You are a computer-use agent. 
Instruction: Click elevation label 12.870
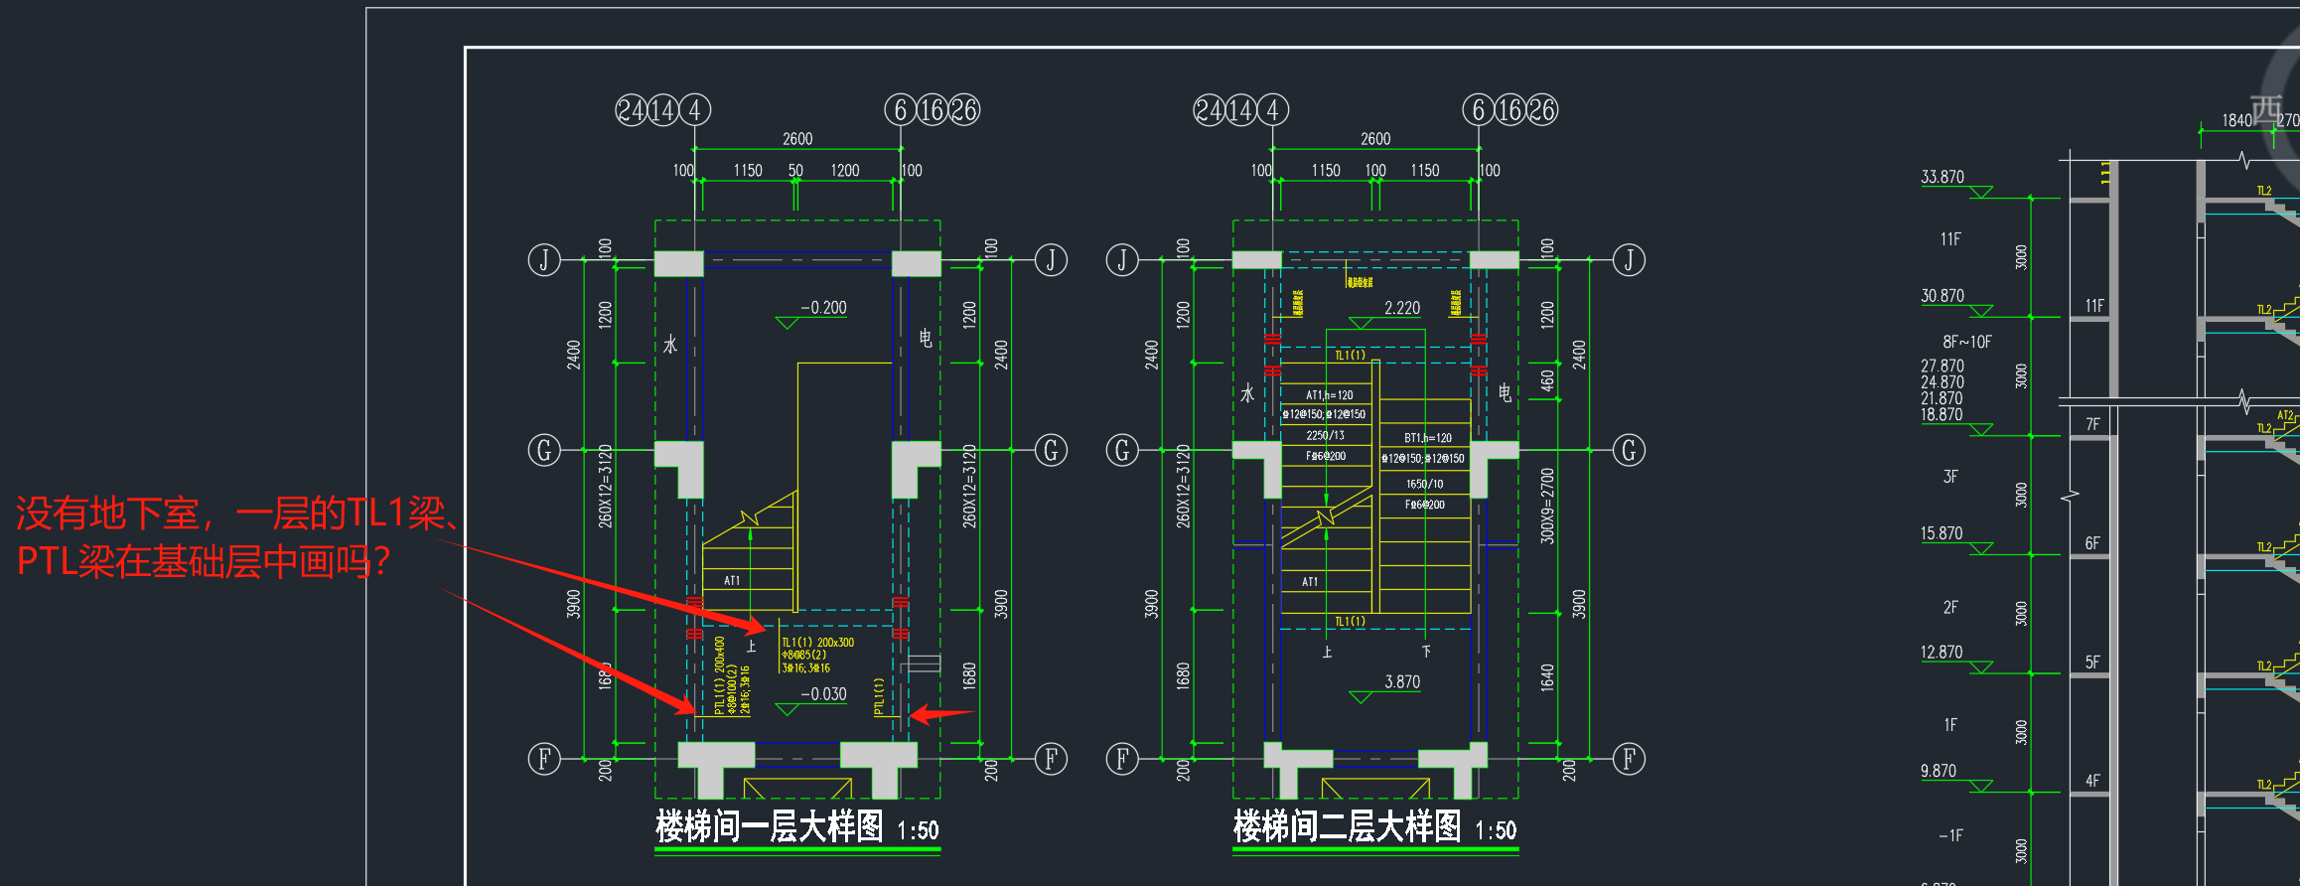[1941, 653]
